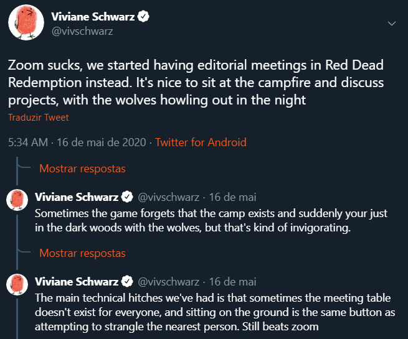
Task: Open the author name on the meeting table reply
Action: (77, 282)
